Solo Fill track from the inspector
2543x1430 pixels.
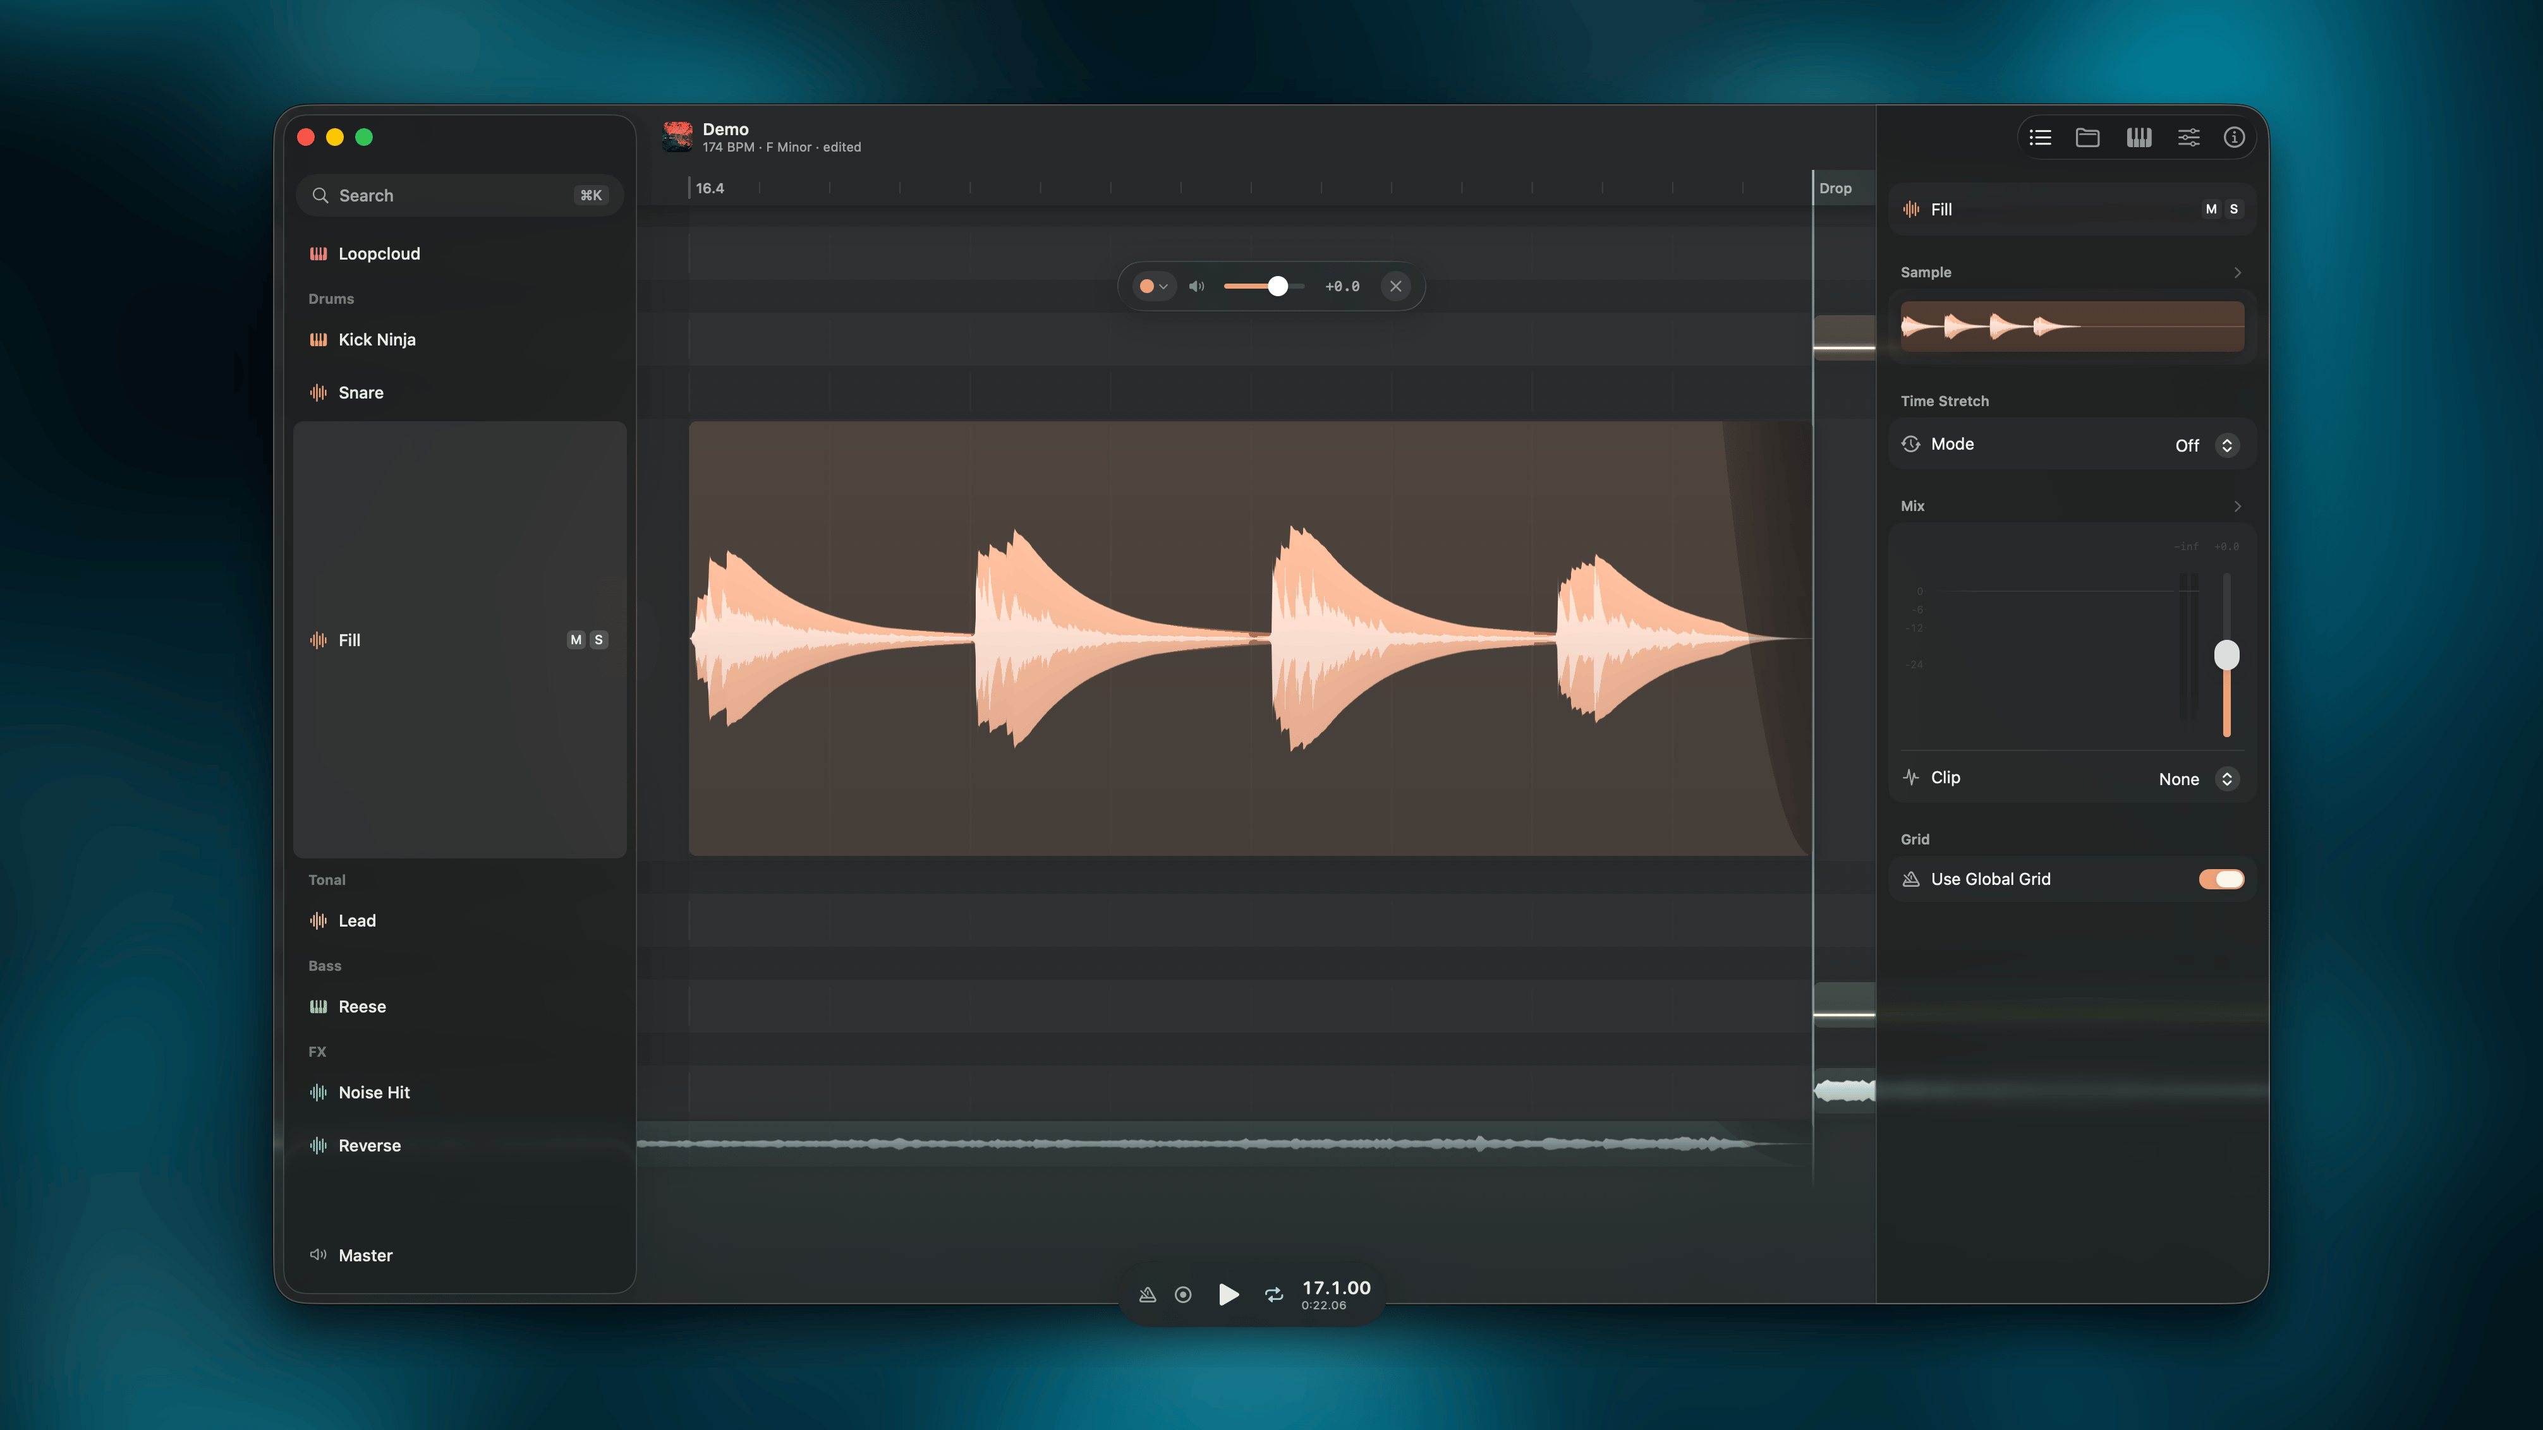pos(2234,209)
